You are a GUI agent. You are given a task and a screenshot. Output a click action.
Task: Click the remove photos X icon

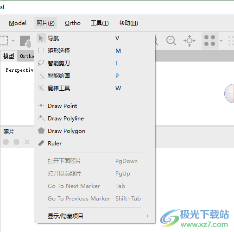pos(27,142)
